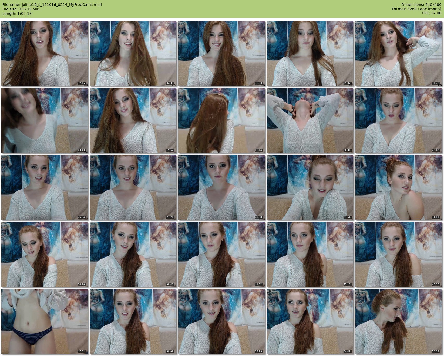Click the thumbnail labeled 50:09
444x356 pixels.
(x=133, y=321)
